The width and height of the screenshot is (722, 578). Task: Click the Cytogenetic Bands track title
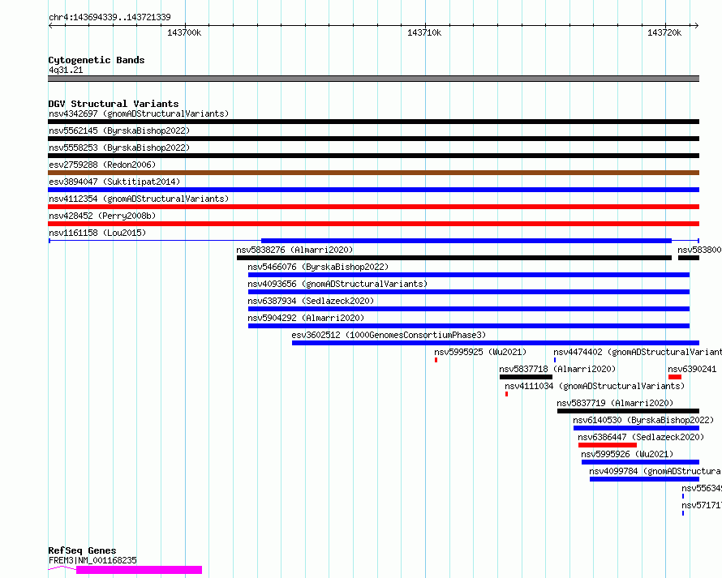[97, 60]
